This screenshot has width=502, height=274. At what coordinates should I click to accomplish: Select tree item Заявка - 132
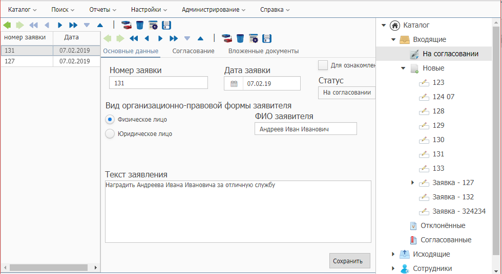(x=453, y=197)
